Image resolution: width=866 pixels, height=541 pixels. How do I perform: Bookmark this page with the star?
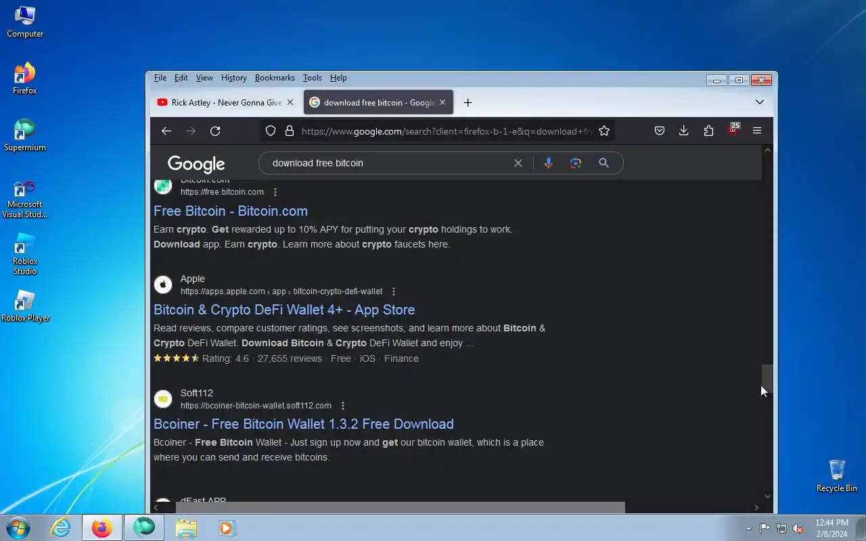[x=604, y=131]
